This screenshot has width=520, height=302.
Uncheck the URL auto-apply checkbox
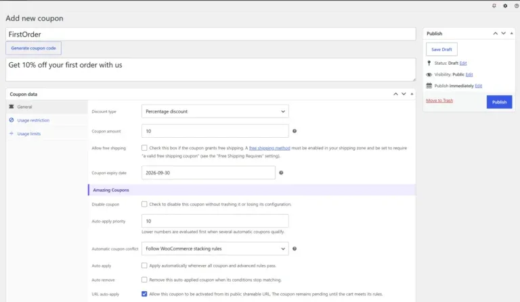point(144,294)
